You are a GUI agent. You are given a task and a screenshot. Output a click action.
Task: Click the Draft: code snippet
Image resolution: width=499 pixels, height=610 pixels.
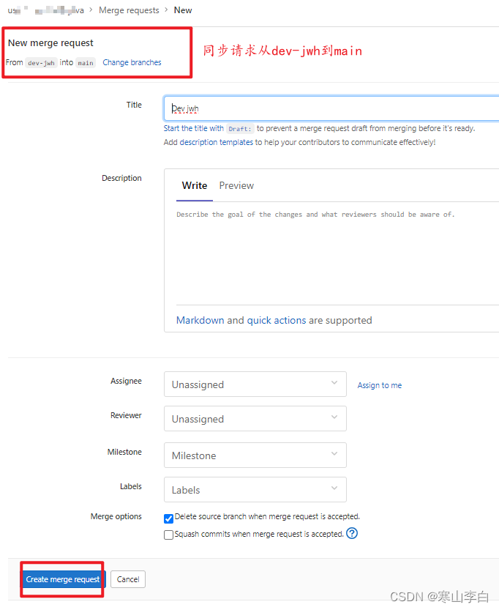click(240, 129)
